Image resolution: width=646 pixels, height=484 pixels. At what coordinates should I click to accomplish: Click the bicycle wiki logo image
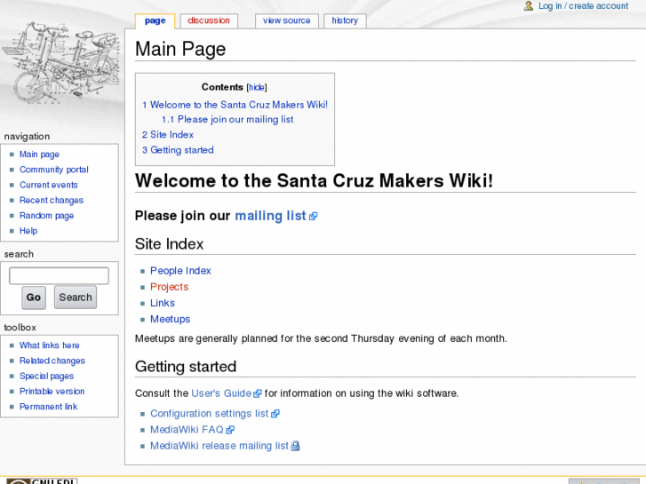coord(62,62)
